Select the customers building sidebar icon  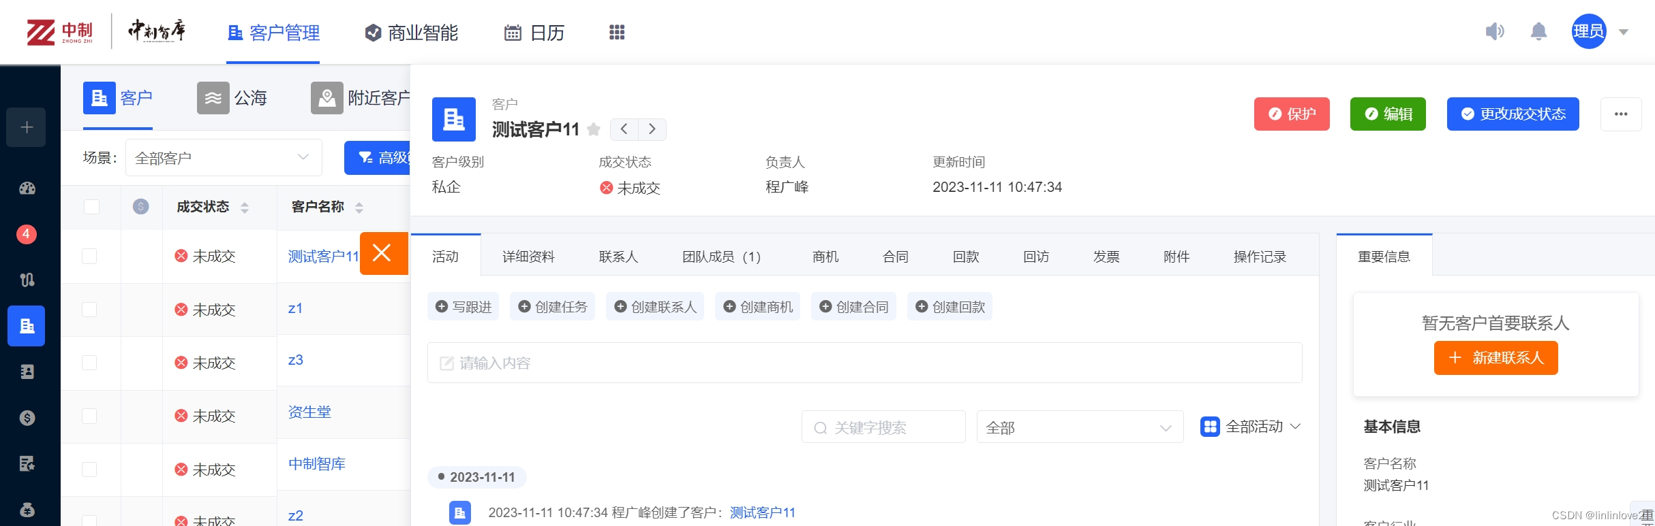click(x=27, y=326)
